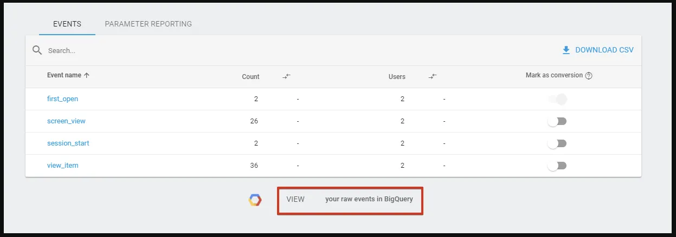Select the view_item event link
This screenshot has width=676, height=237.
coord(63,166)
